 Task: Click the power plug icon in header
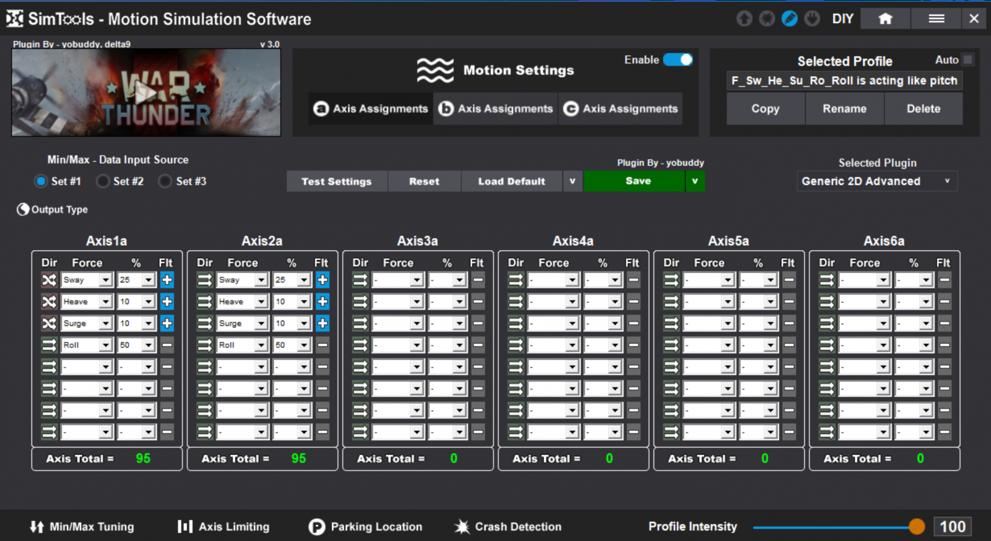pos(812,19)
